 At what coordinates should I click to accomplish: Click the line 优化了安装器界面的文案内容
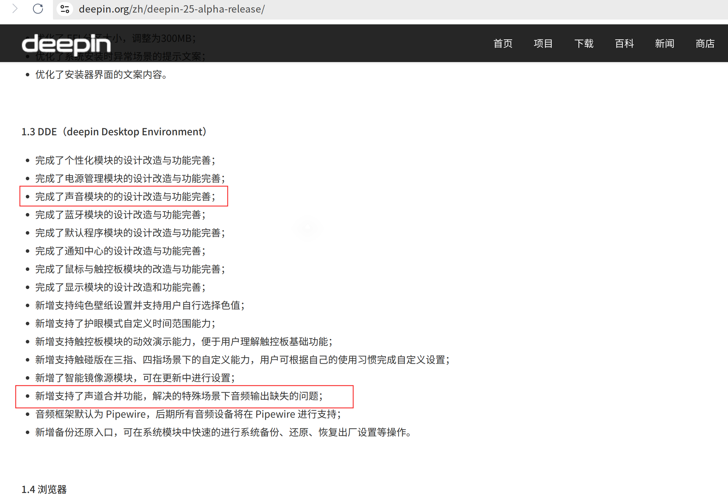pyautogui.click(x=101, y=75)
